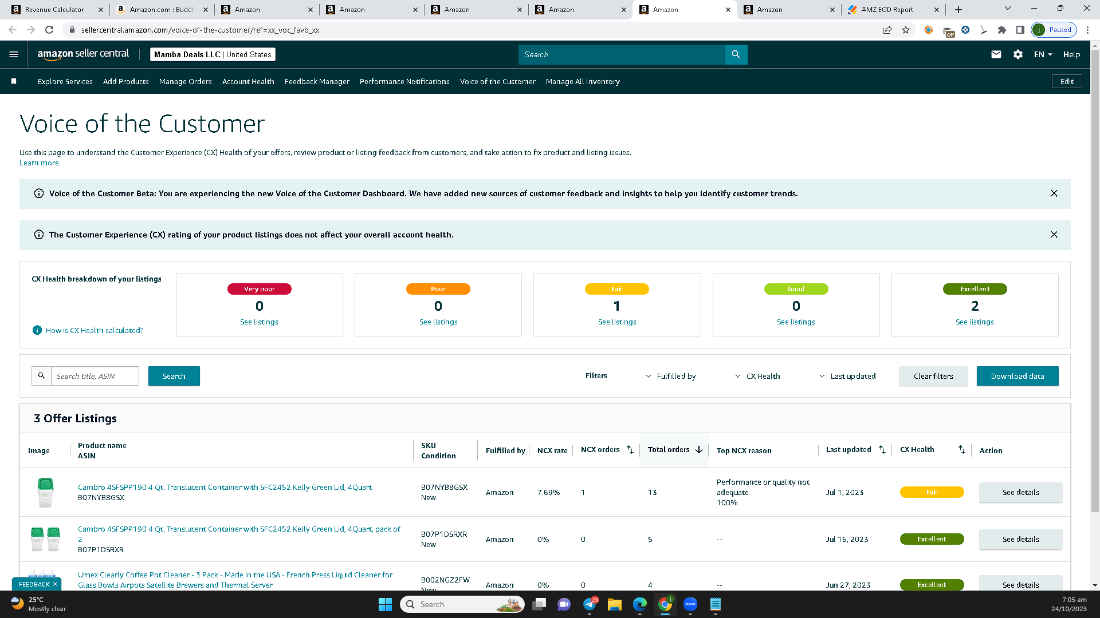Sort by CX Health column arrows
This screenshot has width=1100, height=618.
(962, 450)
